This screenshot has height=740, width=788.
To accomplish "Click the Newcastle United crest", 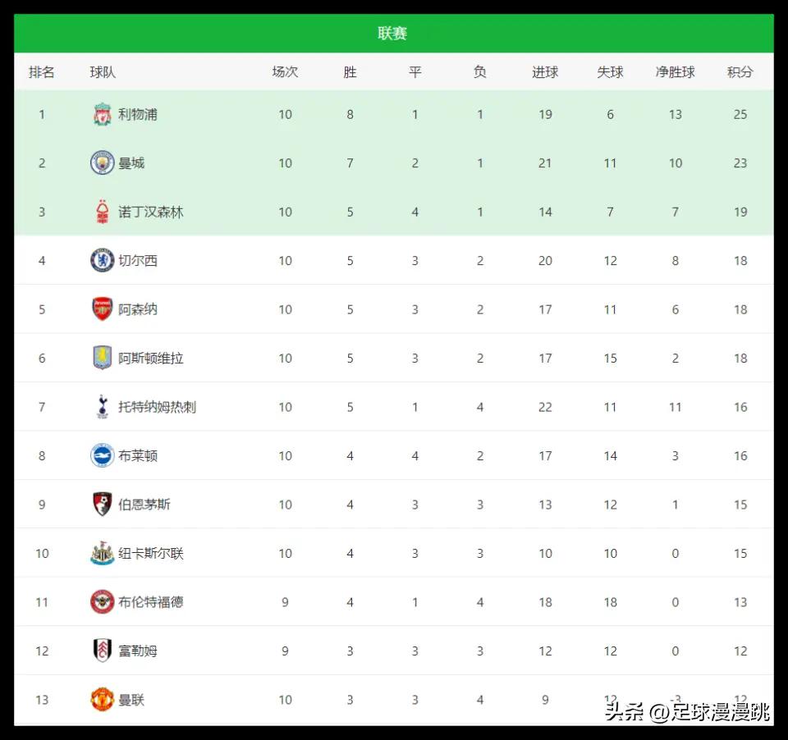I will pyautogui.click(x=102, y=553).
